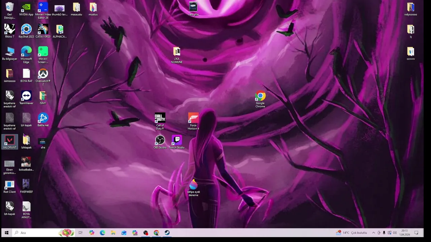Select the thumb2-lav image file

click(60, 9)
